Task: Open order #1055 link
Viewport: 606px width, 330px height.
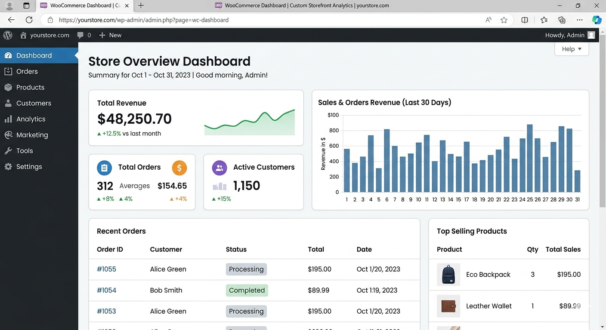Action: click(x=106, y=269)
